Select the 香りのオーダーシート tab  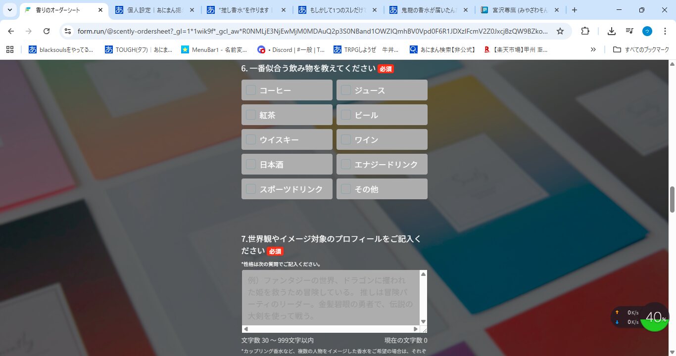point(64,10)
